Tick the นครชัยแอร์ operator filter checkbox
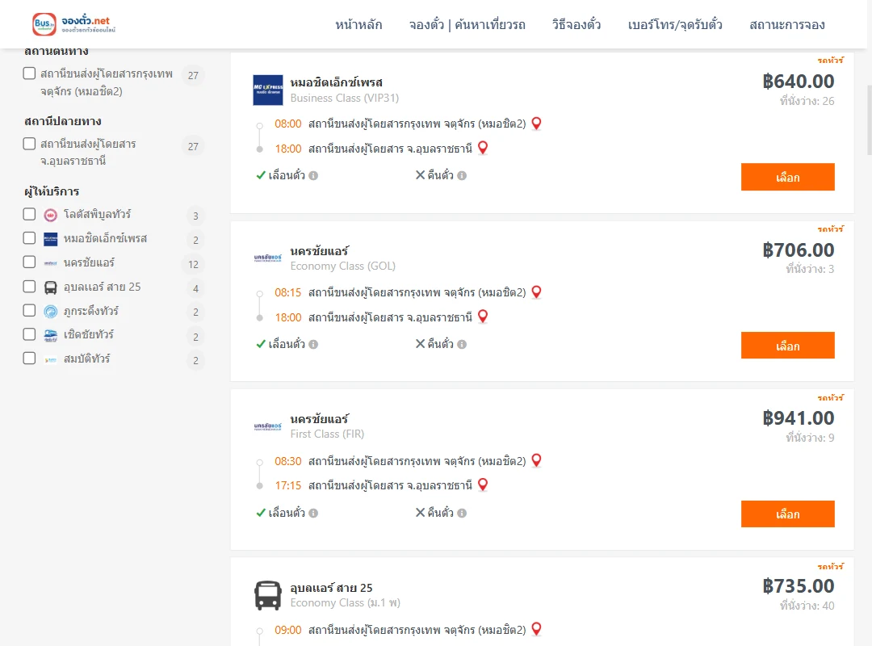Viewport: 872px width, 646px height. (x=30, y=262)
